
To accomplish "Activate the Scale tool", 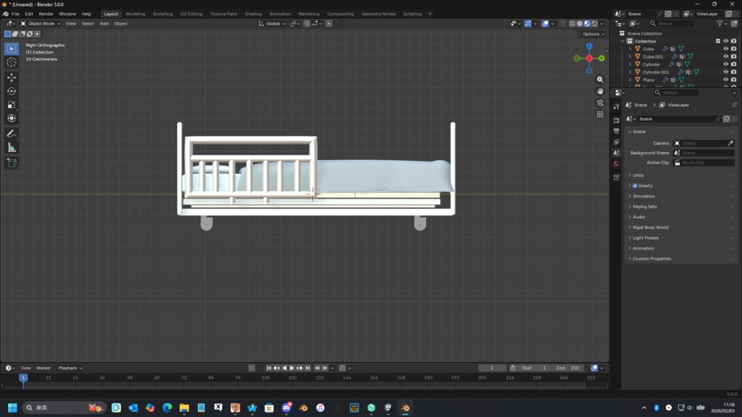I will 12,105.
